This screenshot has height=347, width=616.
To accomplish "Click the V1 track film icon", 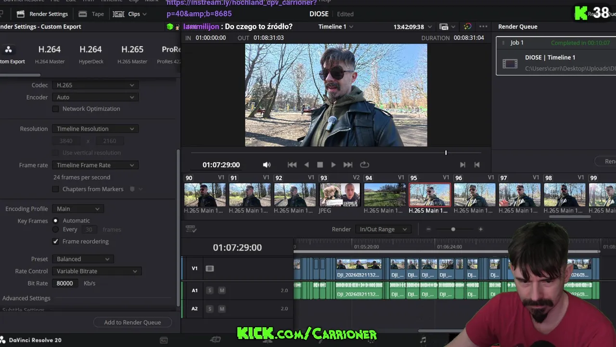I will click(x=210, y=268).
